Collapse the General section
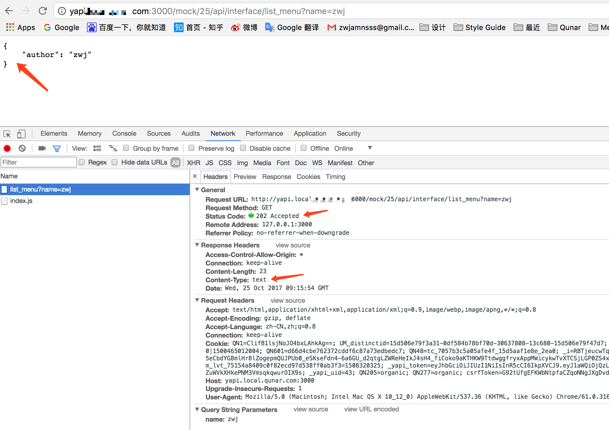This screenshot has height=430, width=609. 197,189
